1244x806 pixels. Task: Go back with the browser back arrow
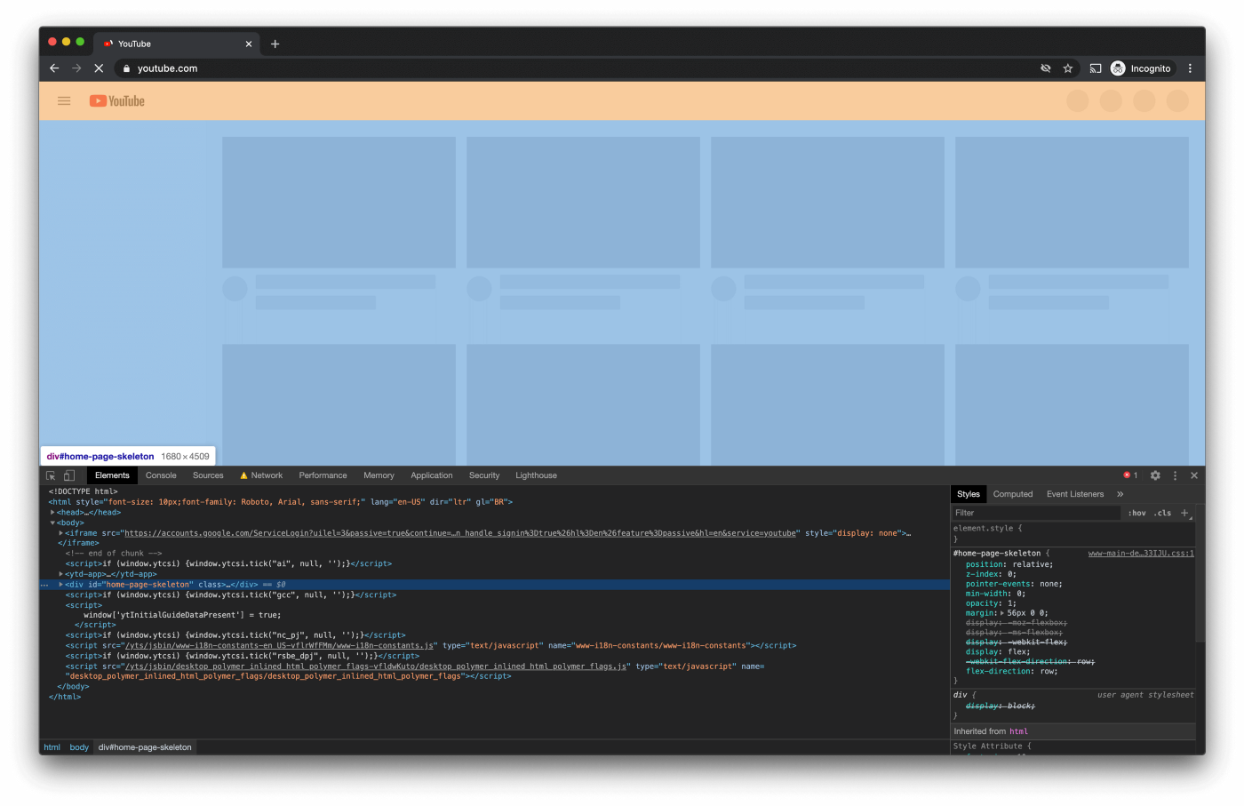click(x=54, y=68)
